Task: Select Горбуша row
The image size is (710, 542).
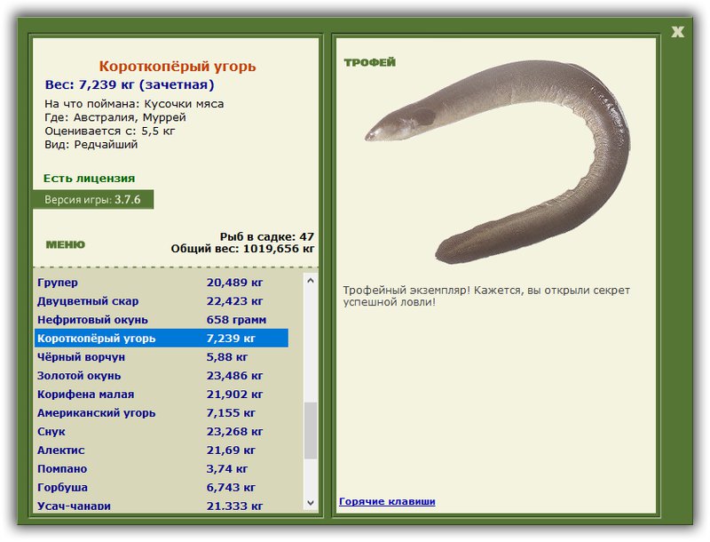Action: coord(162,487)
